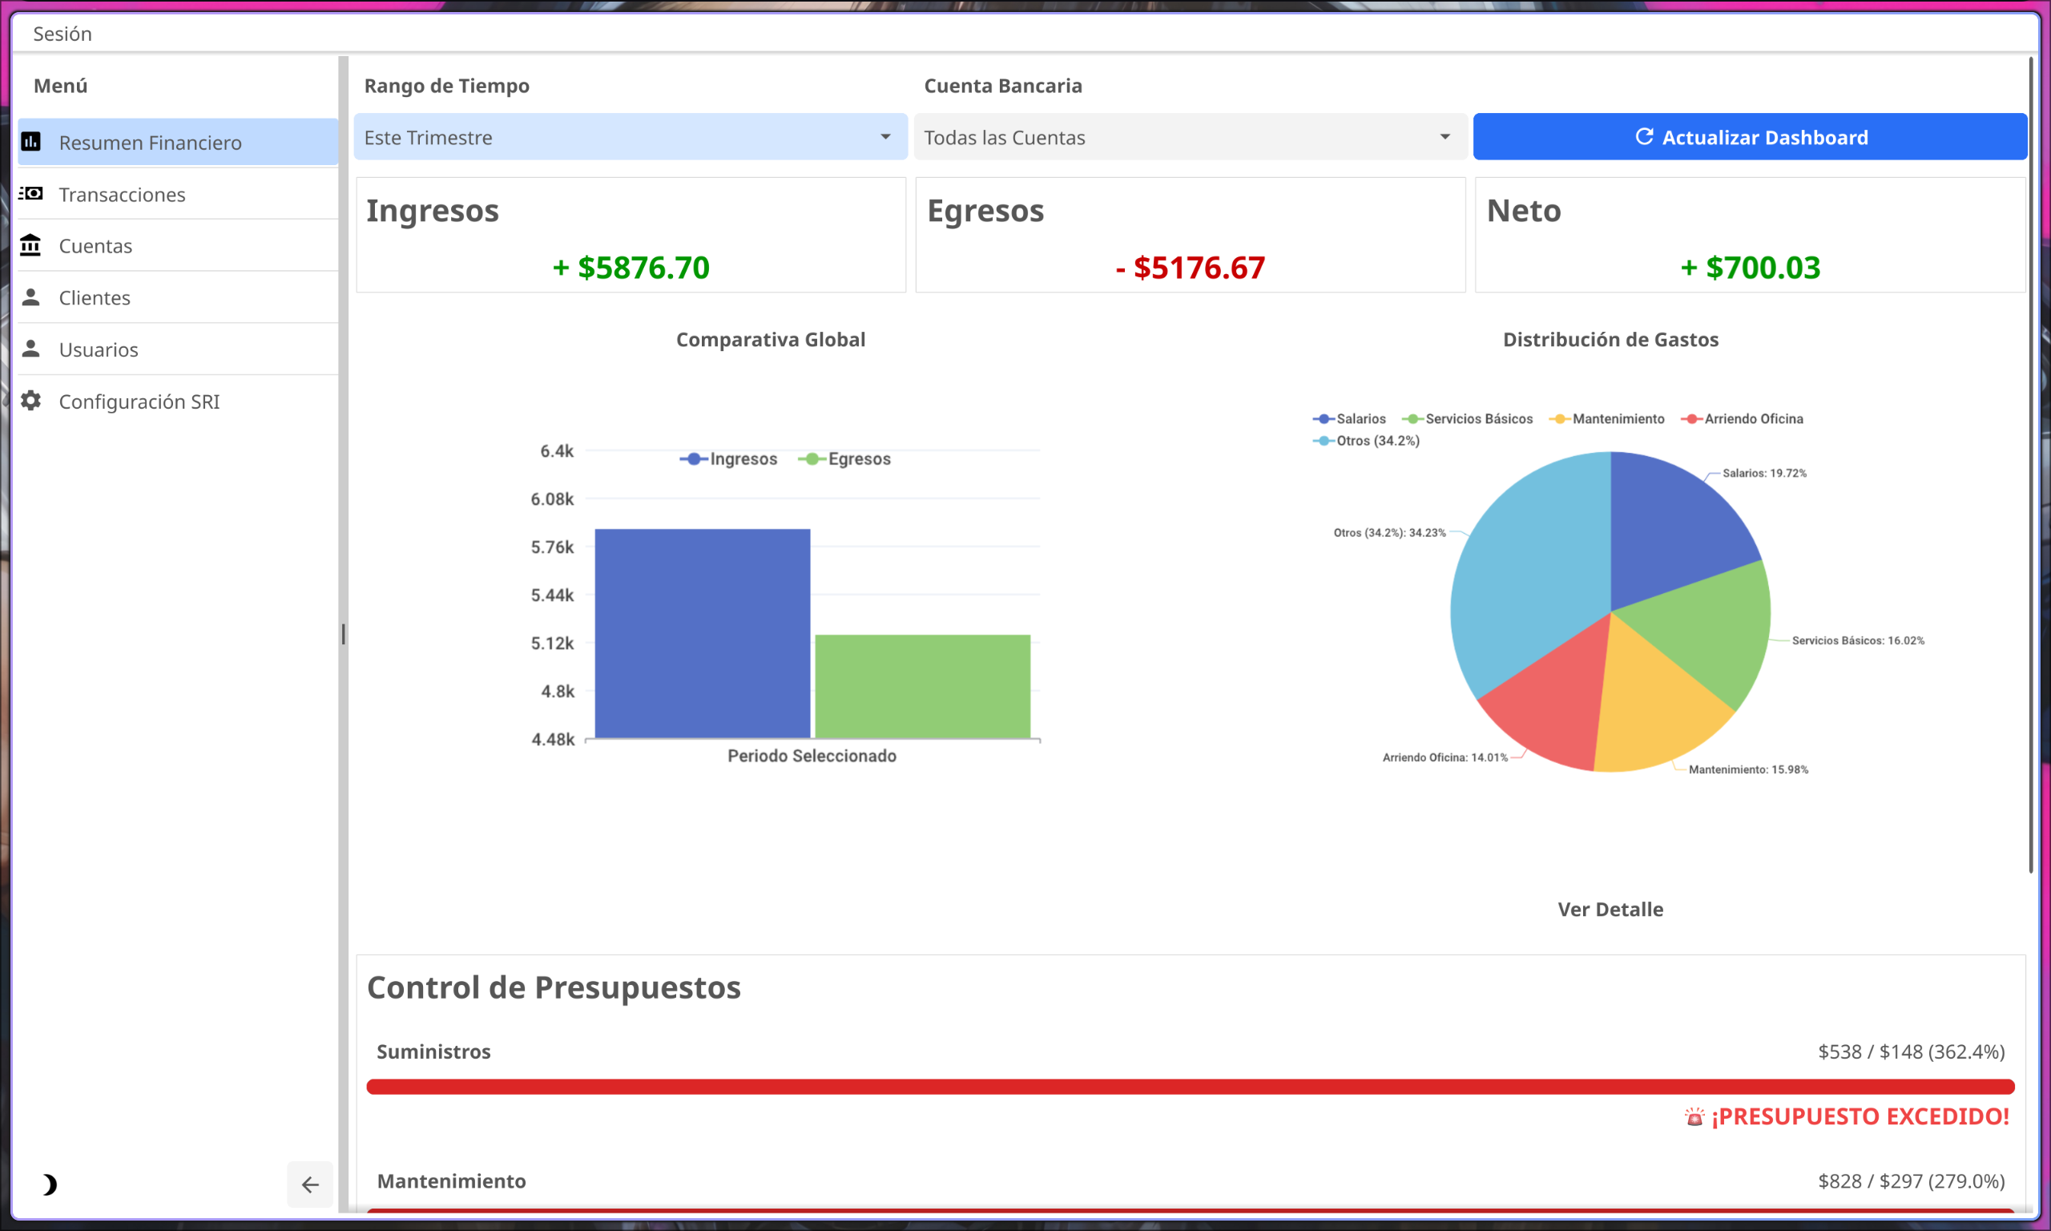This screenshot has height=1231, width=2051.
Task: Click the Transacciones list icon
Action: (x=31, y=193)
